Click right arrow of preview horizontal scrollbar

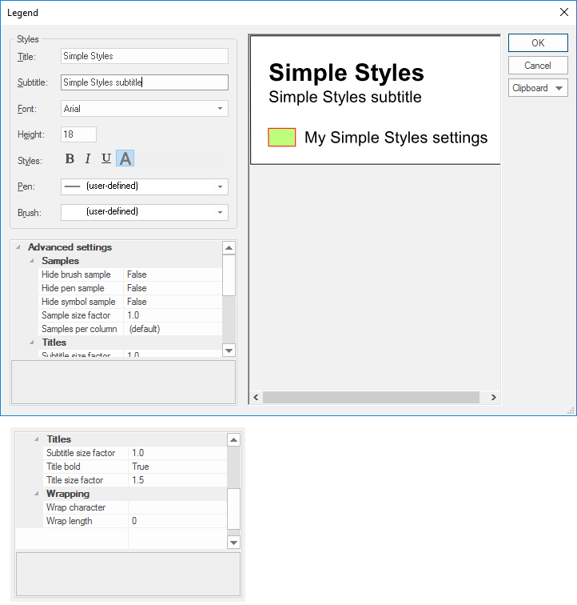click(493, 397)
